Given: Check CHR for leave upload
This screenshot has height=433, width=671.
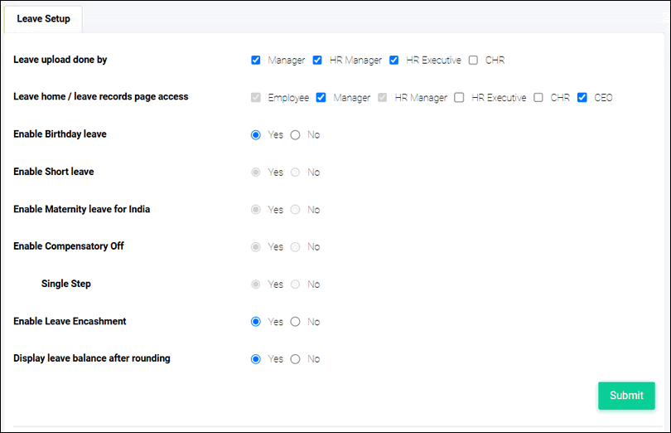Looking at the screenshot, I should pyautogui.click(x=473, y=60).
